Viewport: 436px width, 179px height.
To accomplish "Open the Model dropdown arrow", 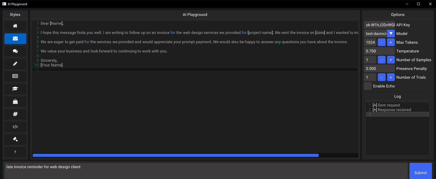I will pyautogui.click(x=391, y=33).
